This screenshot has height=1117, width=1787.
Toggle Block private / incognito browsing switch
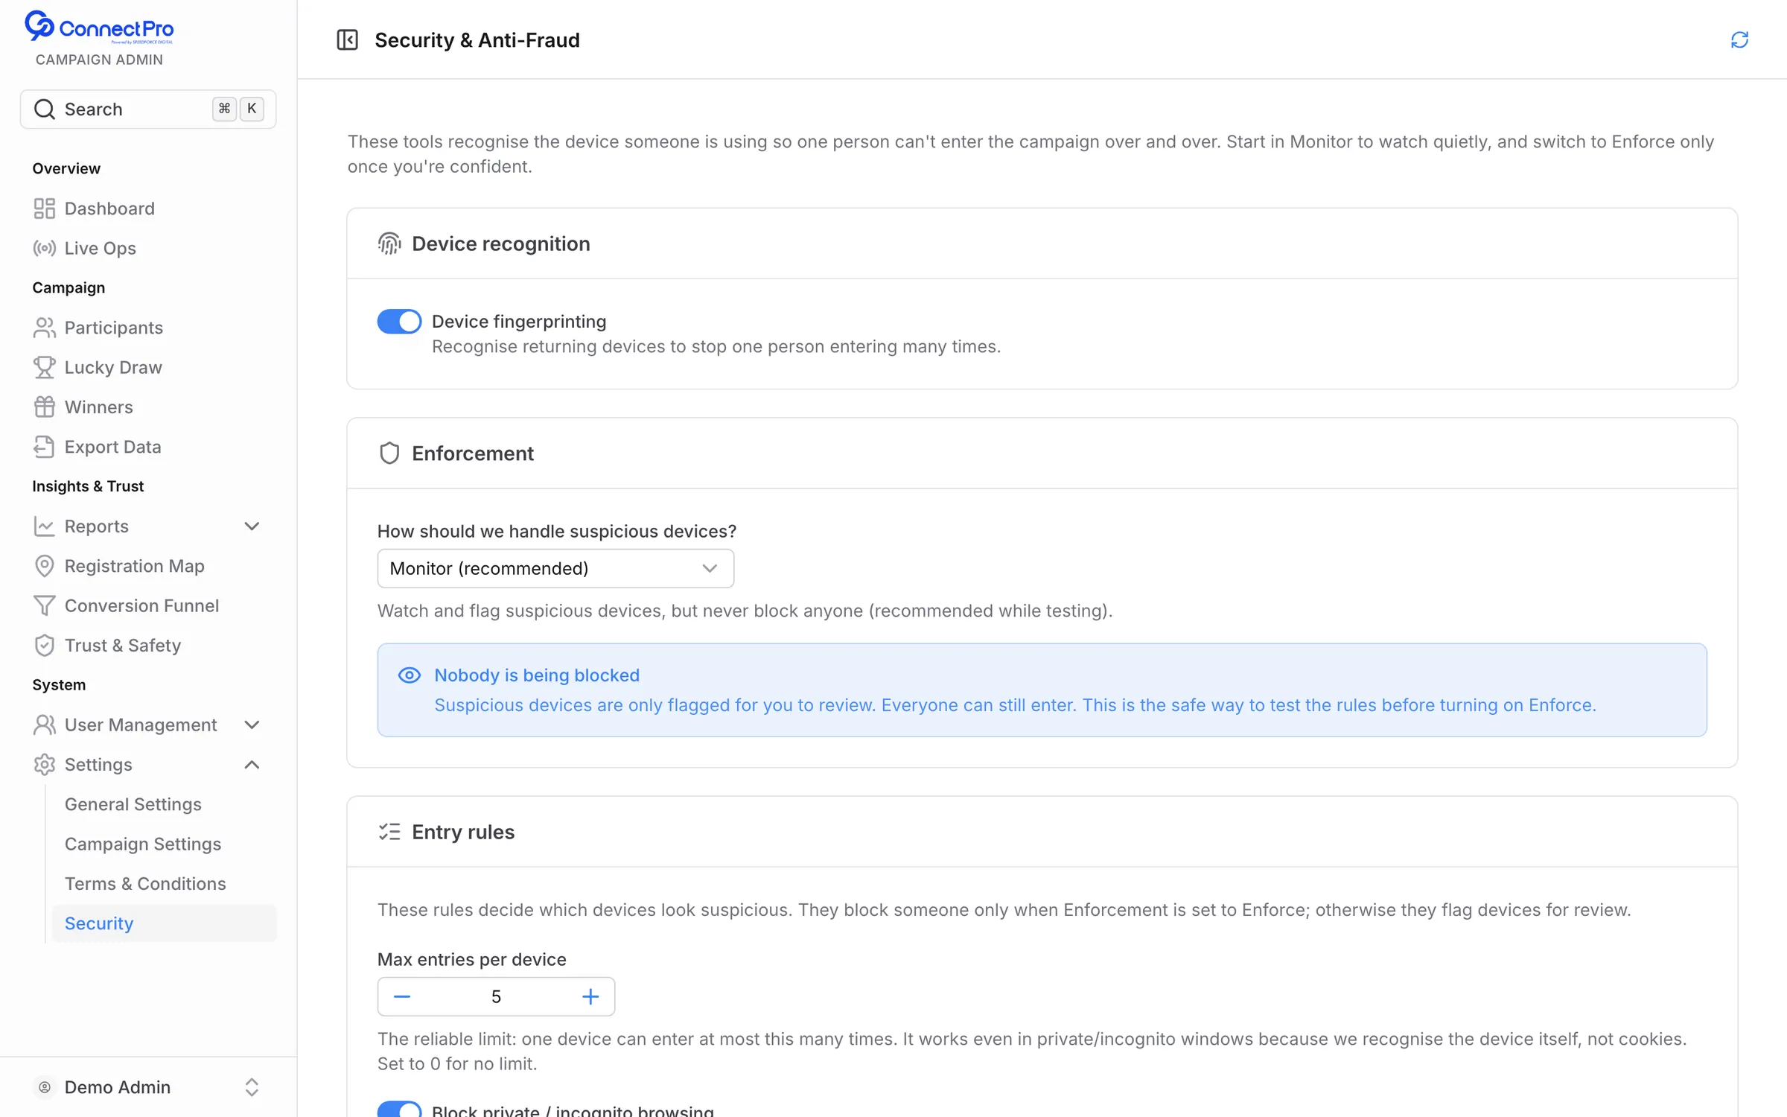(x=399, y=1109)
